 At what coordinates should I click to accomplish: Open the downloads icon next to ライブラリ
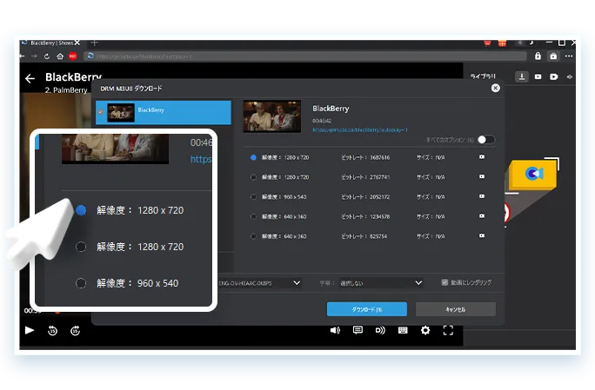pos(522,76)
